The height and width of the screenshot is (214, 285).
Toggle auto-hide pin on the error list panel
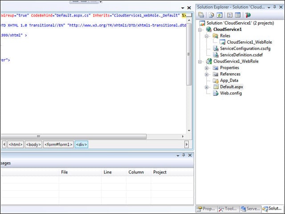tap(183, 155)
